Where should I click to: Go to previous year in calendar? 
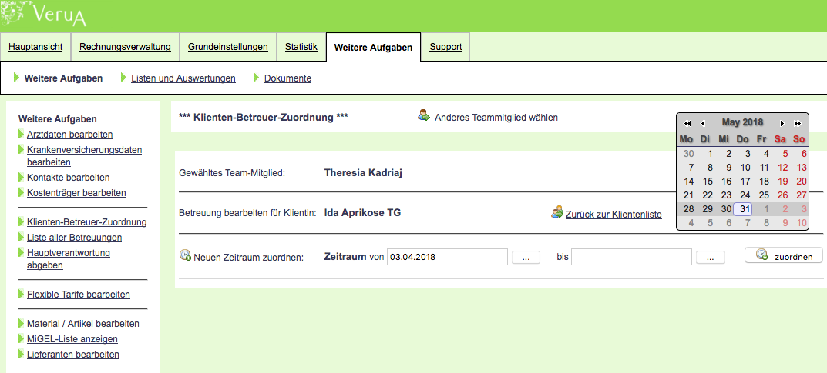click(x=687, y=123)
